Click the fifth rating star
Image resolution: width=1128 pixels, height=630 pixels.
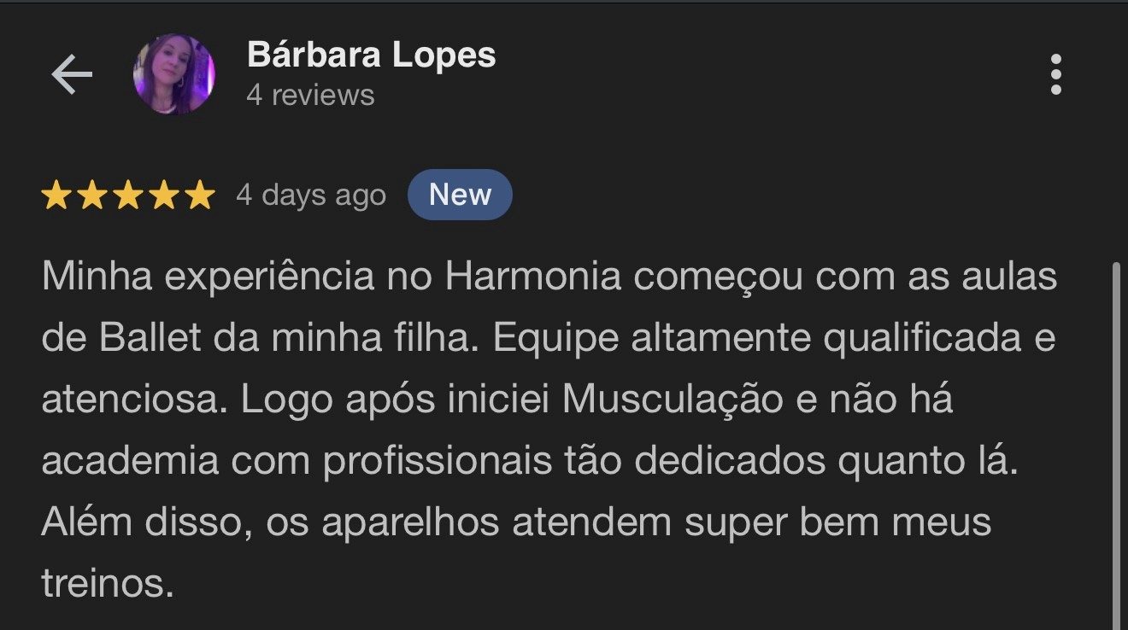coord(200,195)
